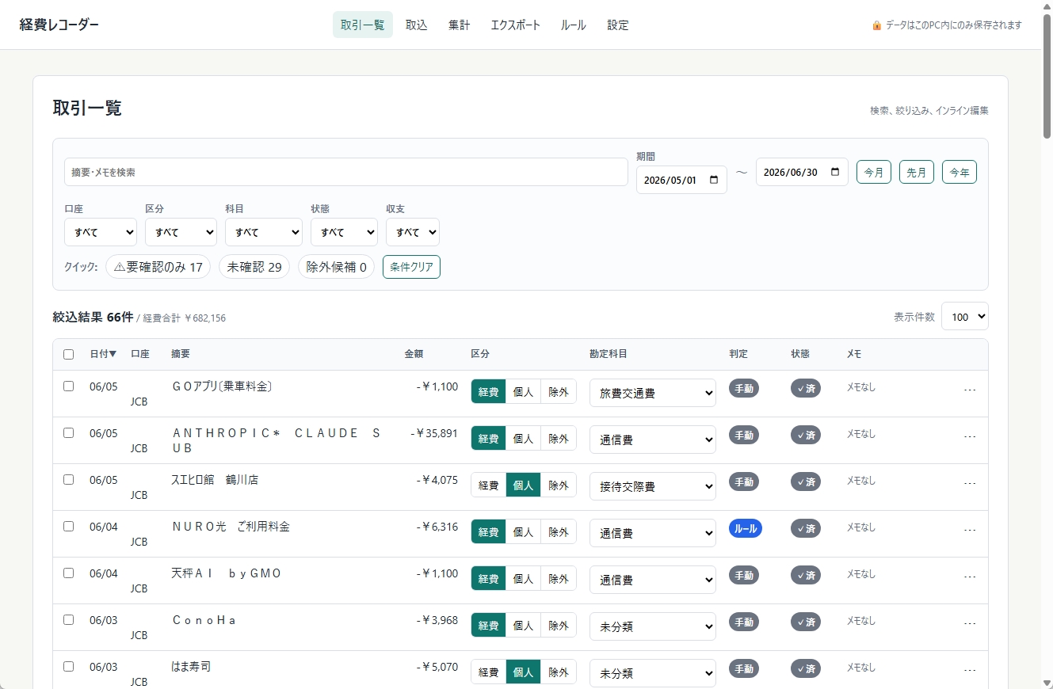
Task: Check the ConoHa row checkbox
Action: tap(68, 620)
